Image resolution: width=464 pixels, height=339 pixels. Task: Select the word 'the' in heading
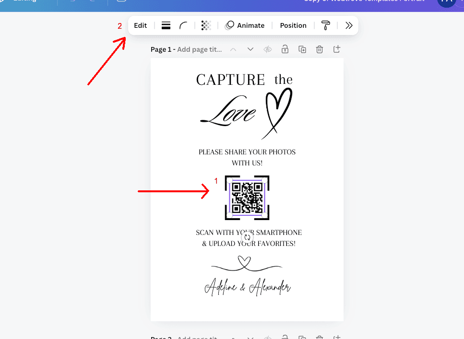(283, 80)
